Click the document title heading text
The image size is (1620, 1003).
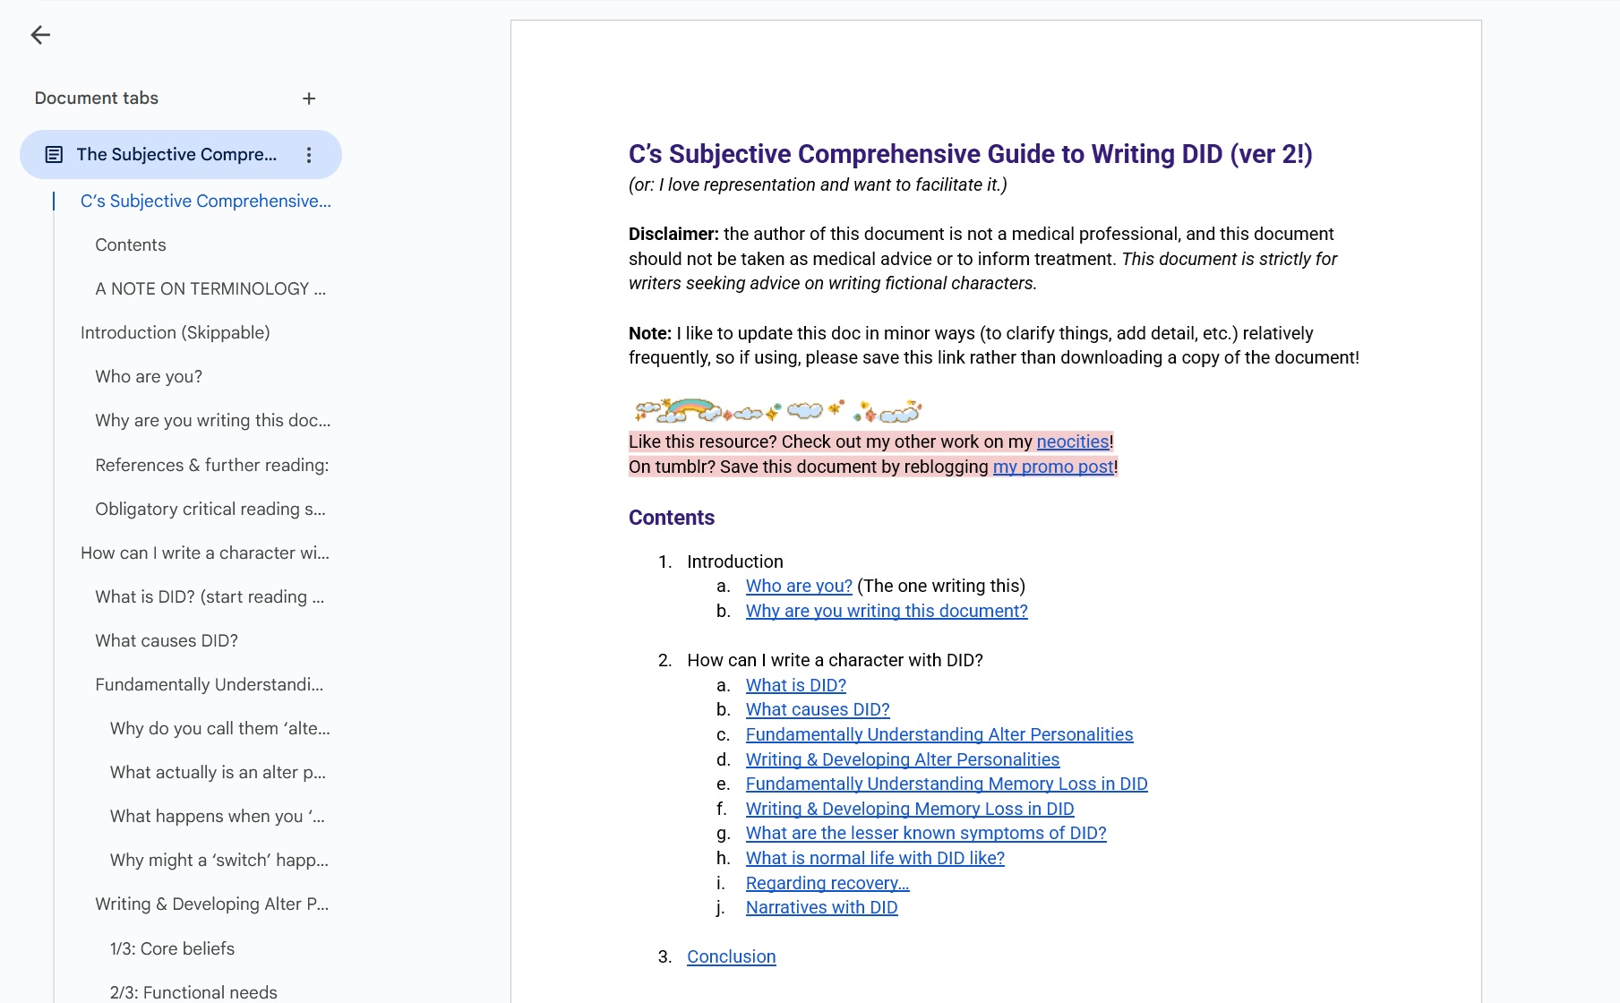[x=970, y=154]
